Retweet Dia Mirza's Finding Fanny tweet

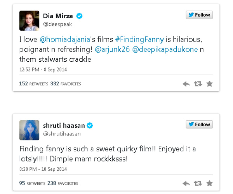pyautogui.click(x=198, y=83)
